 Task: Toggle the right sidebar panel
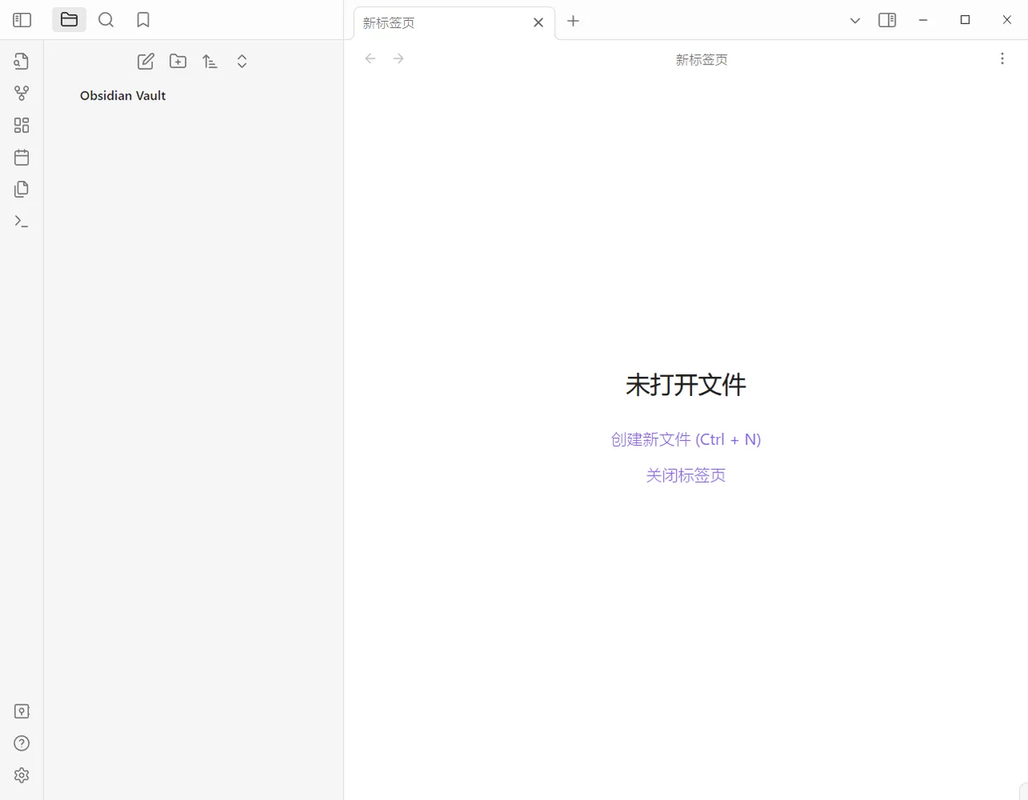click(887, 20)
